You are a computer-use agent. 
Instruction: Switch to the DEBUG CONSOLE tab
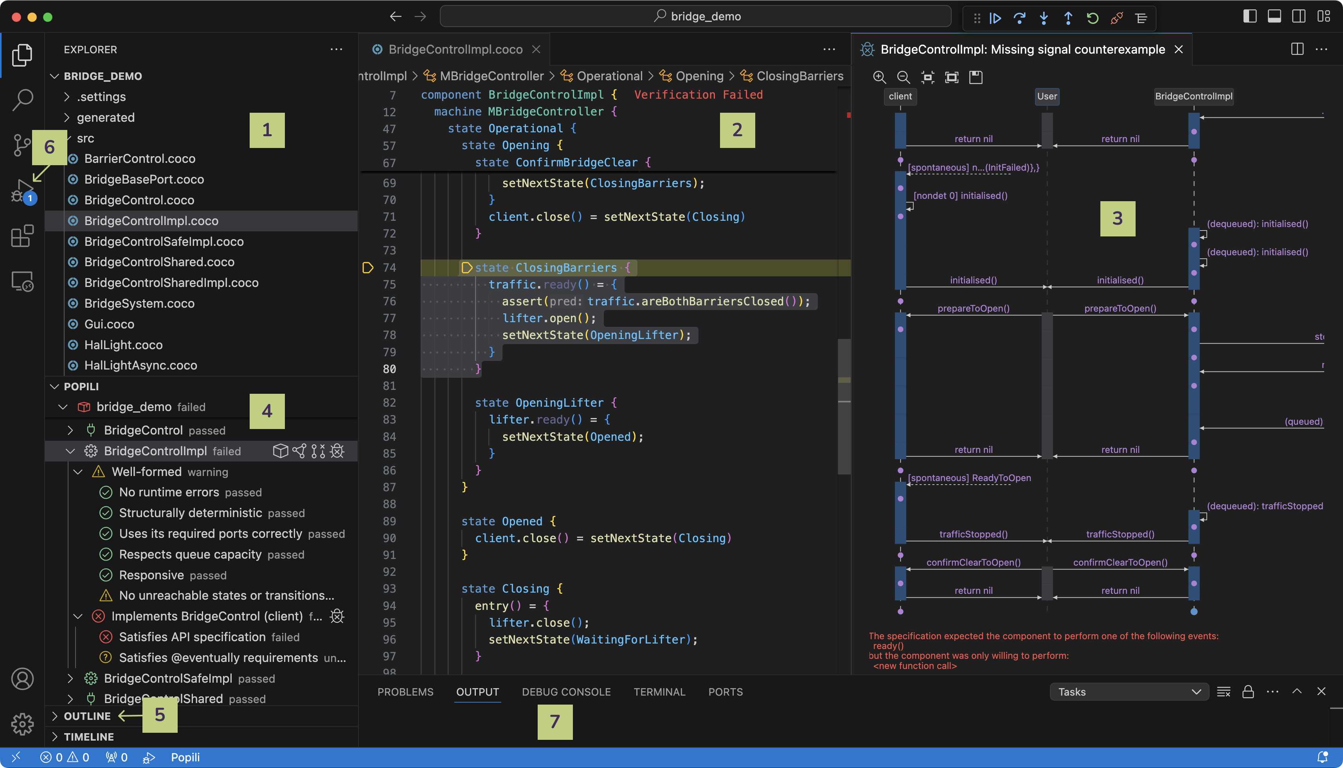tap(566, 692)
